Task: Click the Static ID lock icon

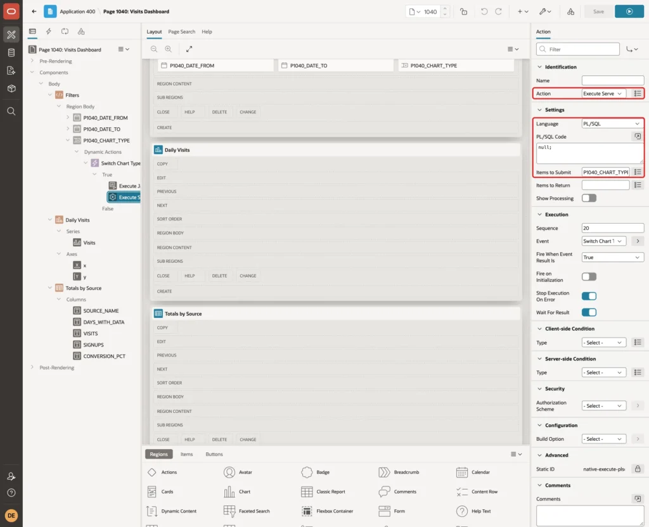Action: [638, 469]
